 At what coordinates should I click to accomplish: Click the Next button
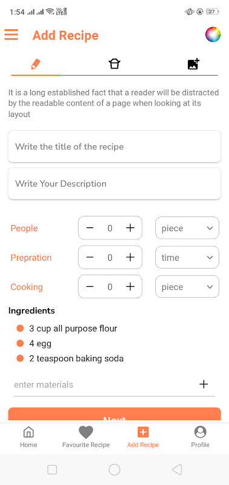pos(114,415)
